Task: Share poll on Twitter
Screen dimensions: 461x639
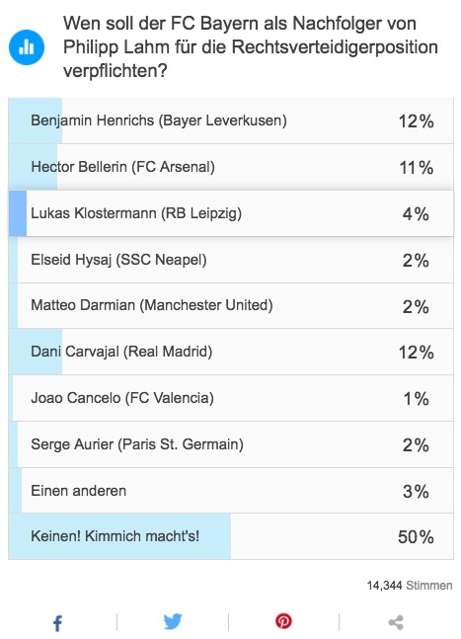Action: (x=173, y=622)
